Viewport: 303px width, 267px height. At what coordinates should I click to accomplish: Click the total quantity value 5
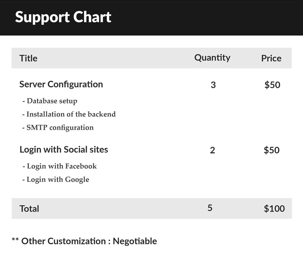click(210, 208)
